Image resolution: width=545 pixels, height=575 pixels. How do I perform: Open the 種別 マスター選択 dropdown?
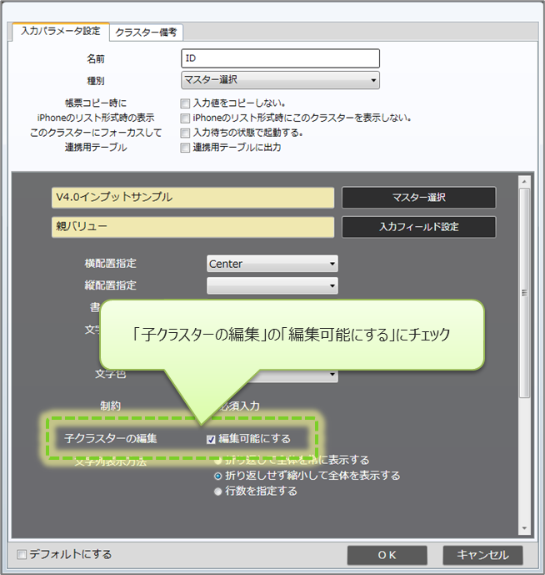pyautogui.click(x=280, y=80)
